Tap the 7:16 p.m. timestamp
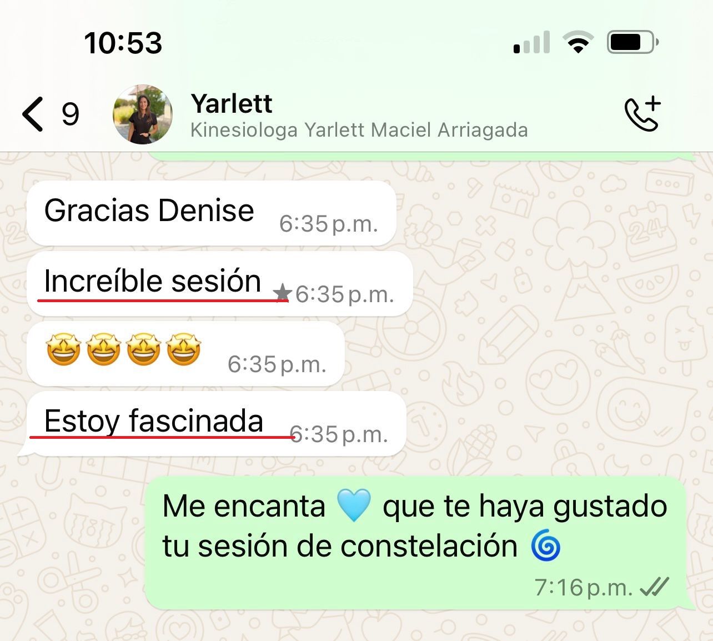This screenshot has width=713, height=641. coord(584,587)
